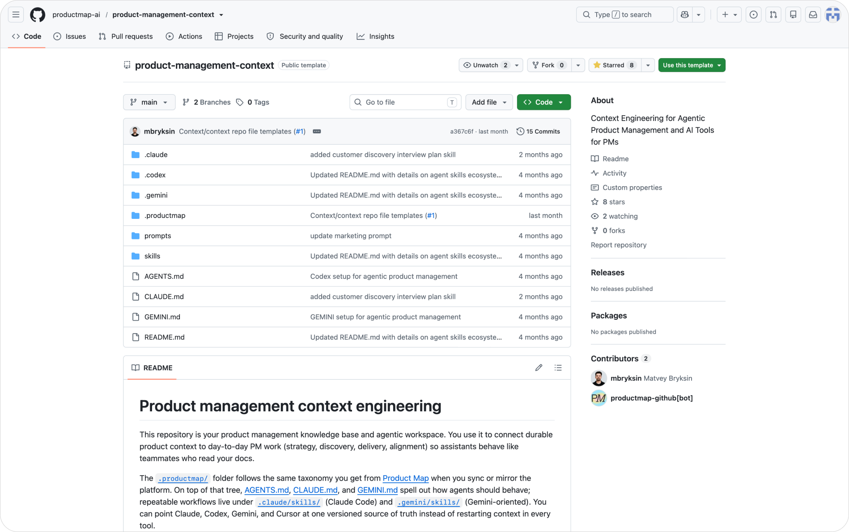Go to GitHub homepage logo
The image size is (849, 532).
38,15
